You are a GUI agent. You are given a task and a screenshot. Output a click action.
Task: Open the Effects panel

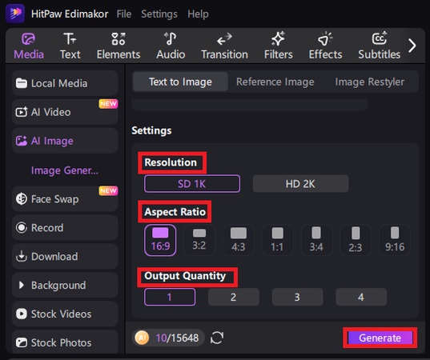tap(326, 46)
